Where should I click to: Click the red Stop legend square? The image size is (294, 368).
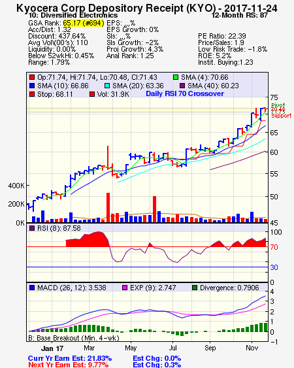tap(32, 94)
